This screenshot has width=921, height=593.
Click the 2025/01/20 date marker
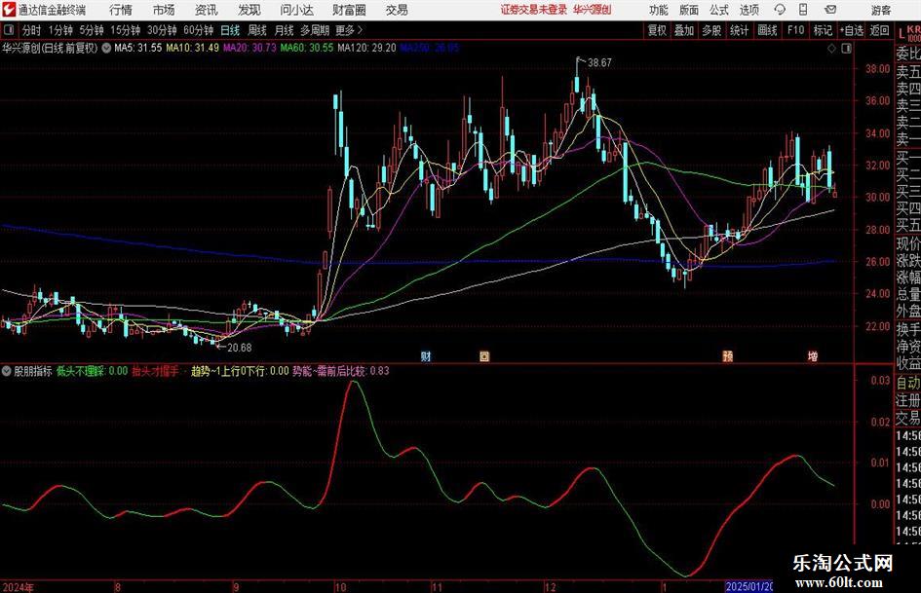[x=748, y=586]
